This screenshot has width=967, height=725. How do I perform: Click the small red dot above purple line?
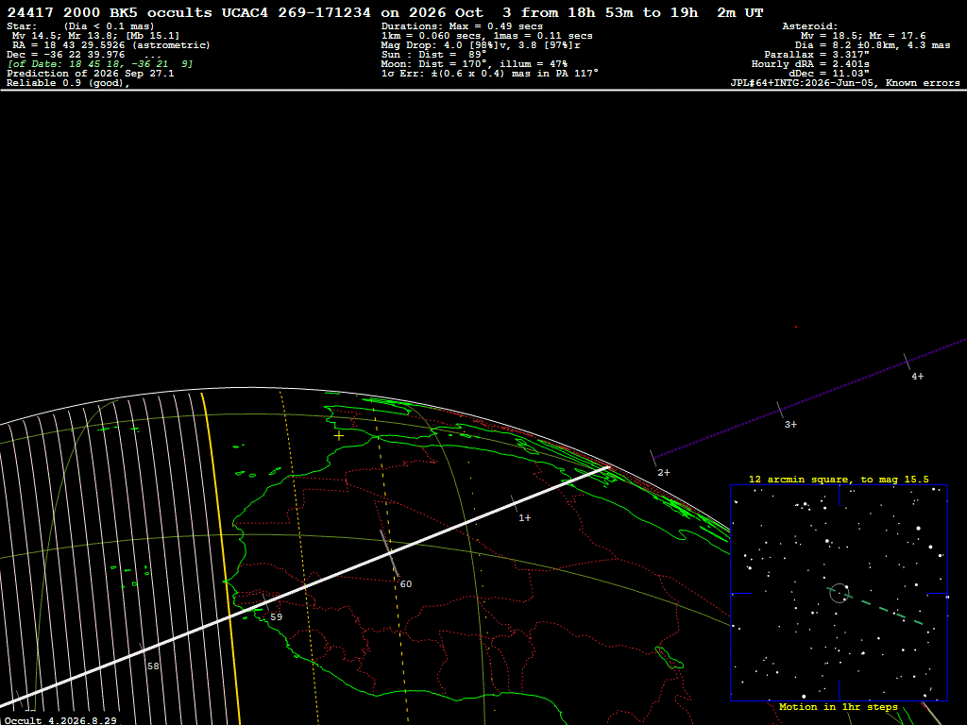point(795,327)
